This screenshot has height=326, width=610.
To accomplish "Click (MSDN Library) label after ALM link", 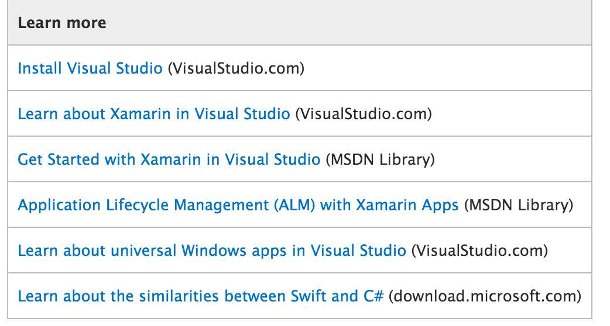I will (x=519, y=205).
